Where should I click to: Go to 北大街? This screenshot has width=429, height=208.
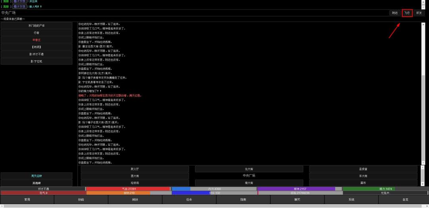point(249,169)
